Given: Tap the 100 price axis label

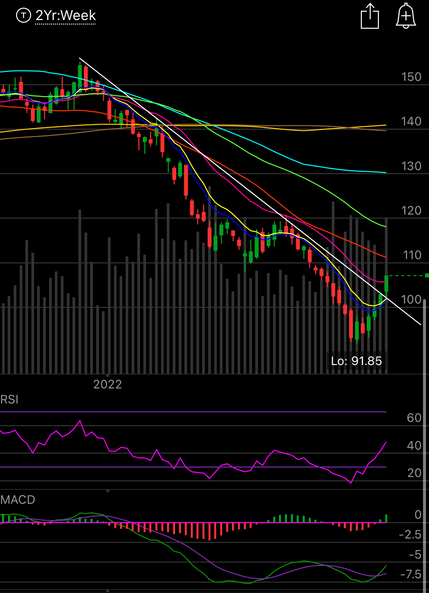Looking at the screenshot, I should pos(411,300).
